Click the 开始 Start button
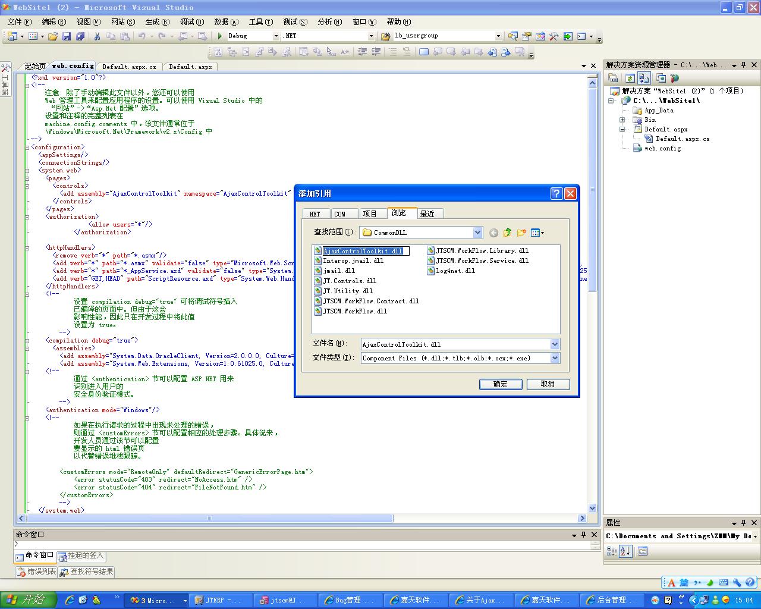 pos(29,599)
